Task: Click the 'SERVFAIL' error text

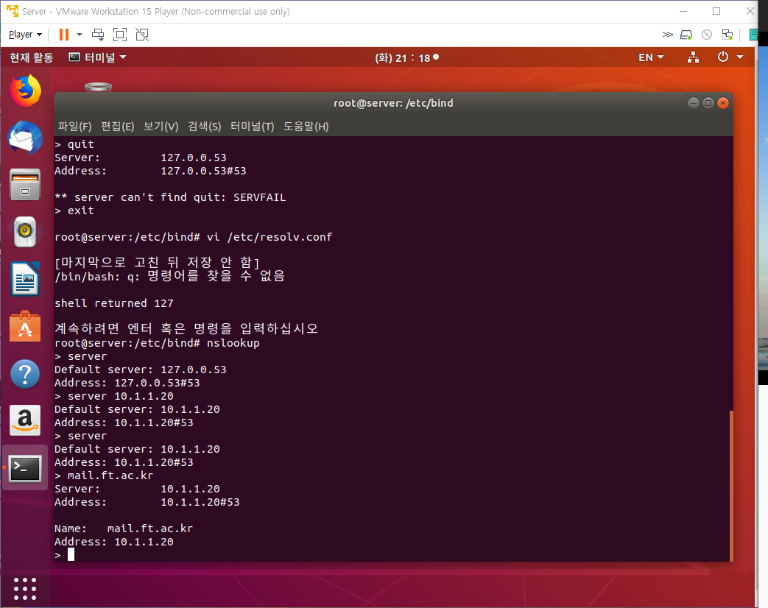Action: [260, 197]
